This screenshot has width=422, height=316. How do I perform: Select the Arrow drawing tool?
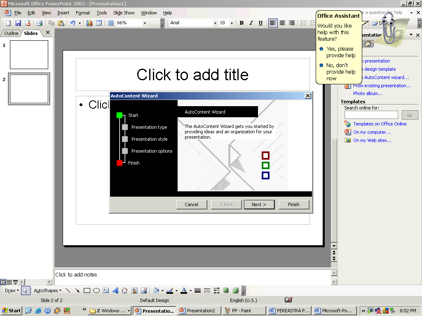(x=77, y=290)
